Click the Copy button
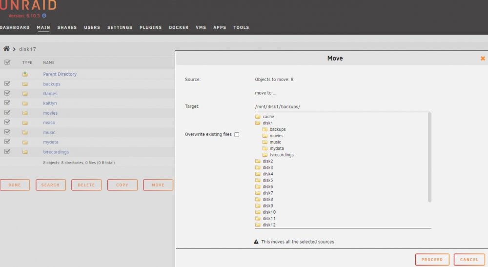Screen dimensions: 488x267 pyautogui.click(x=122, y=185)
